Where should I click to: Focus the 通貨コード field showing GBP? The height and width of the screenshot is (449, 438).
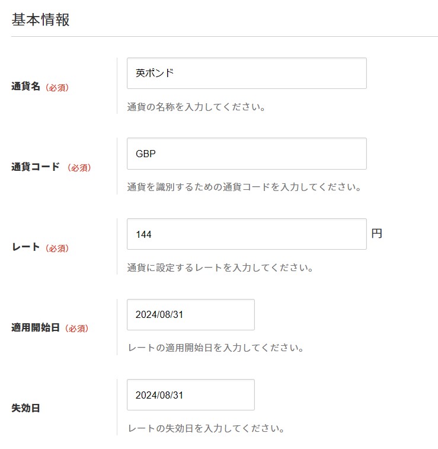pos(247,154)
